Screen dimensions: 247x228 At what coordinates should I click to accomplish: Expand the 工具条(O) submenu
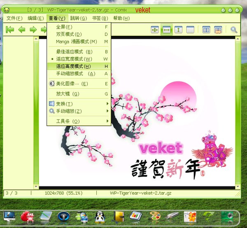[79, 121]
